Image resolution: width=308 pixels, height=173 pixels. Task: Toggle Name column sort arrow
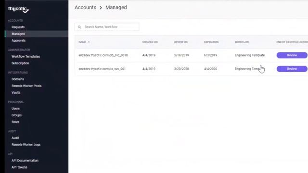click(89, 42)
